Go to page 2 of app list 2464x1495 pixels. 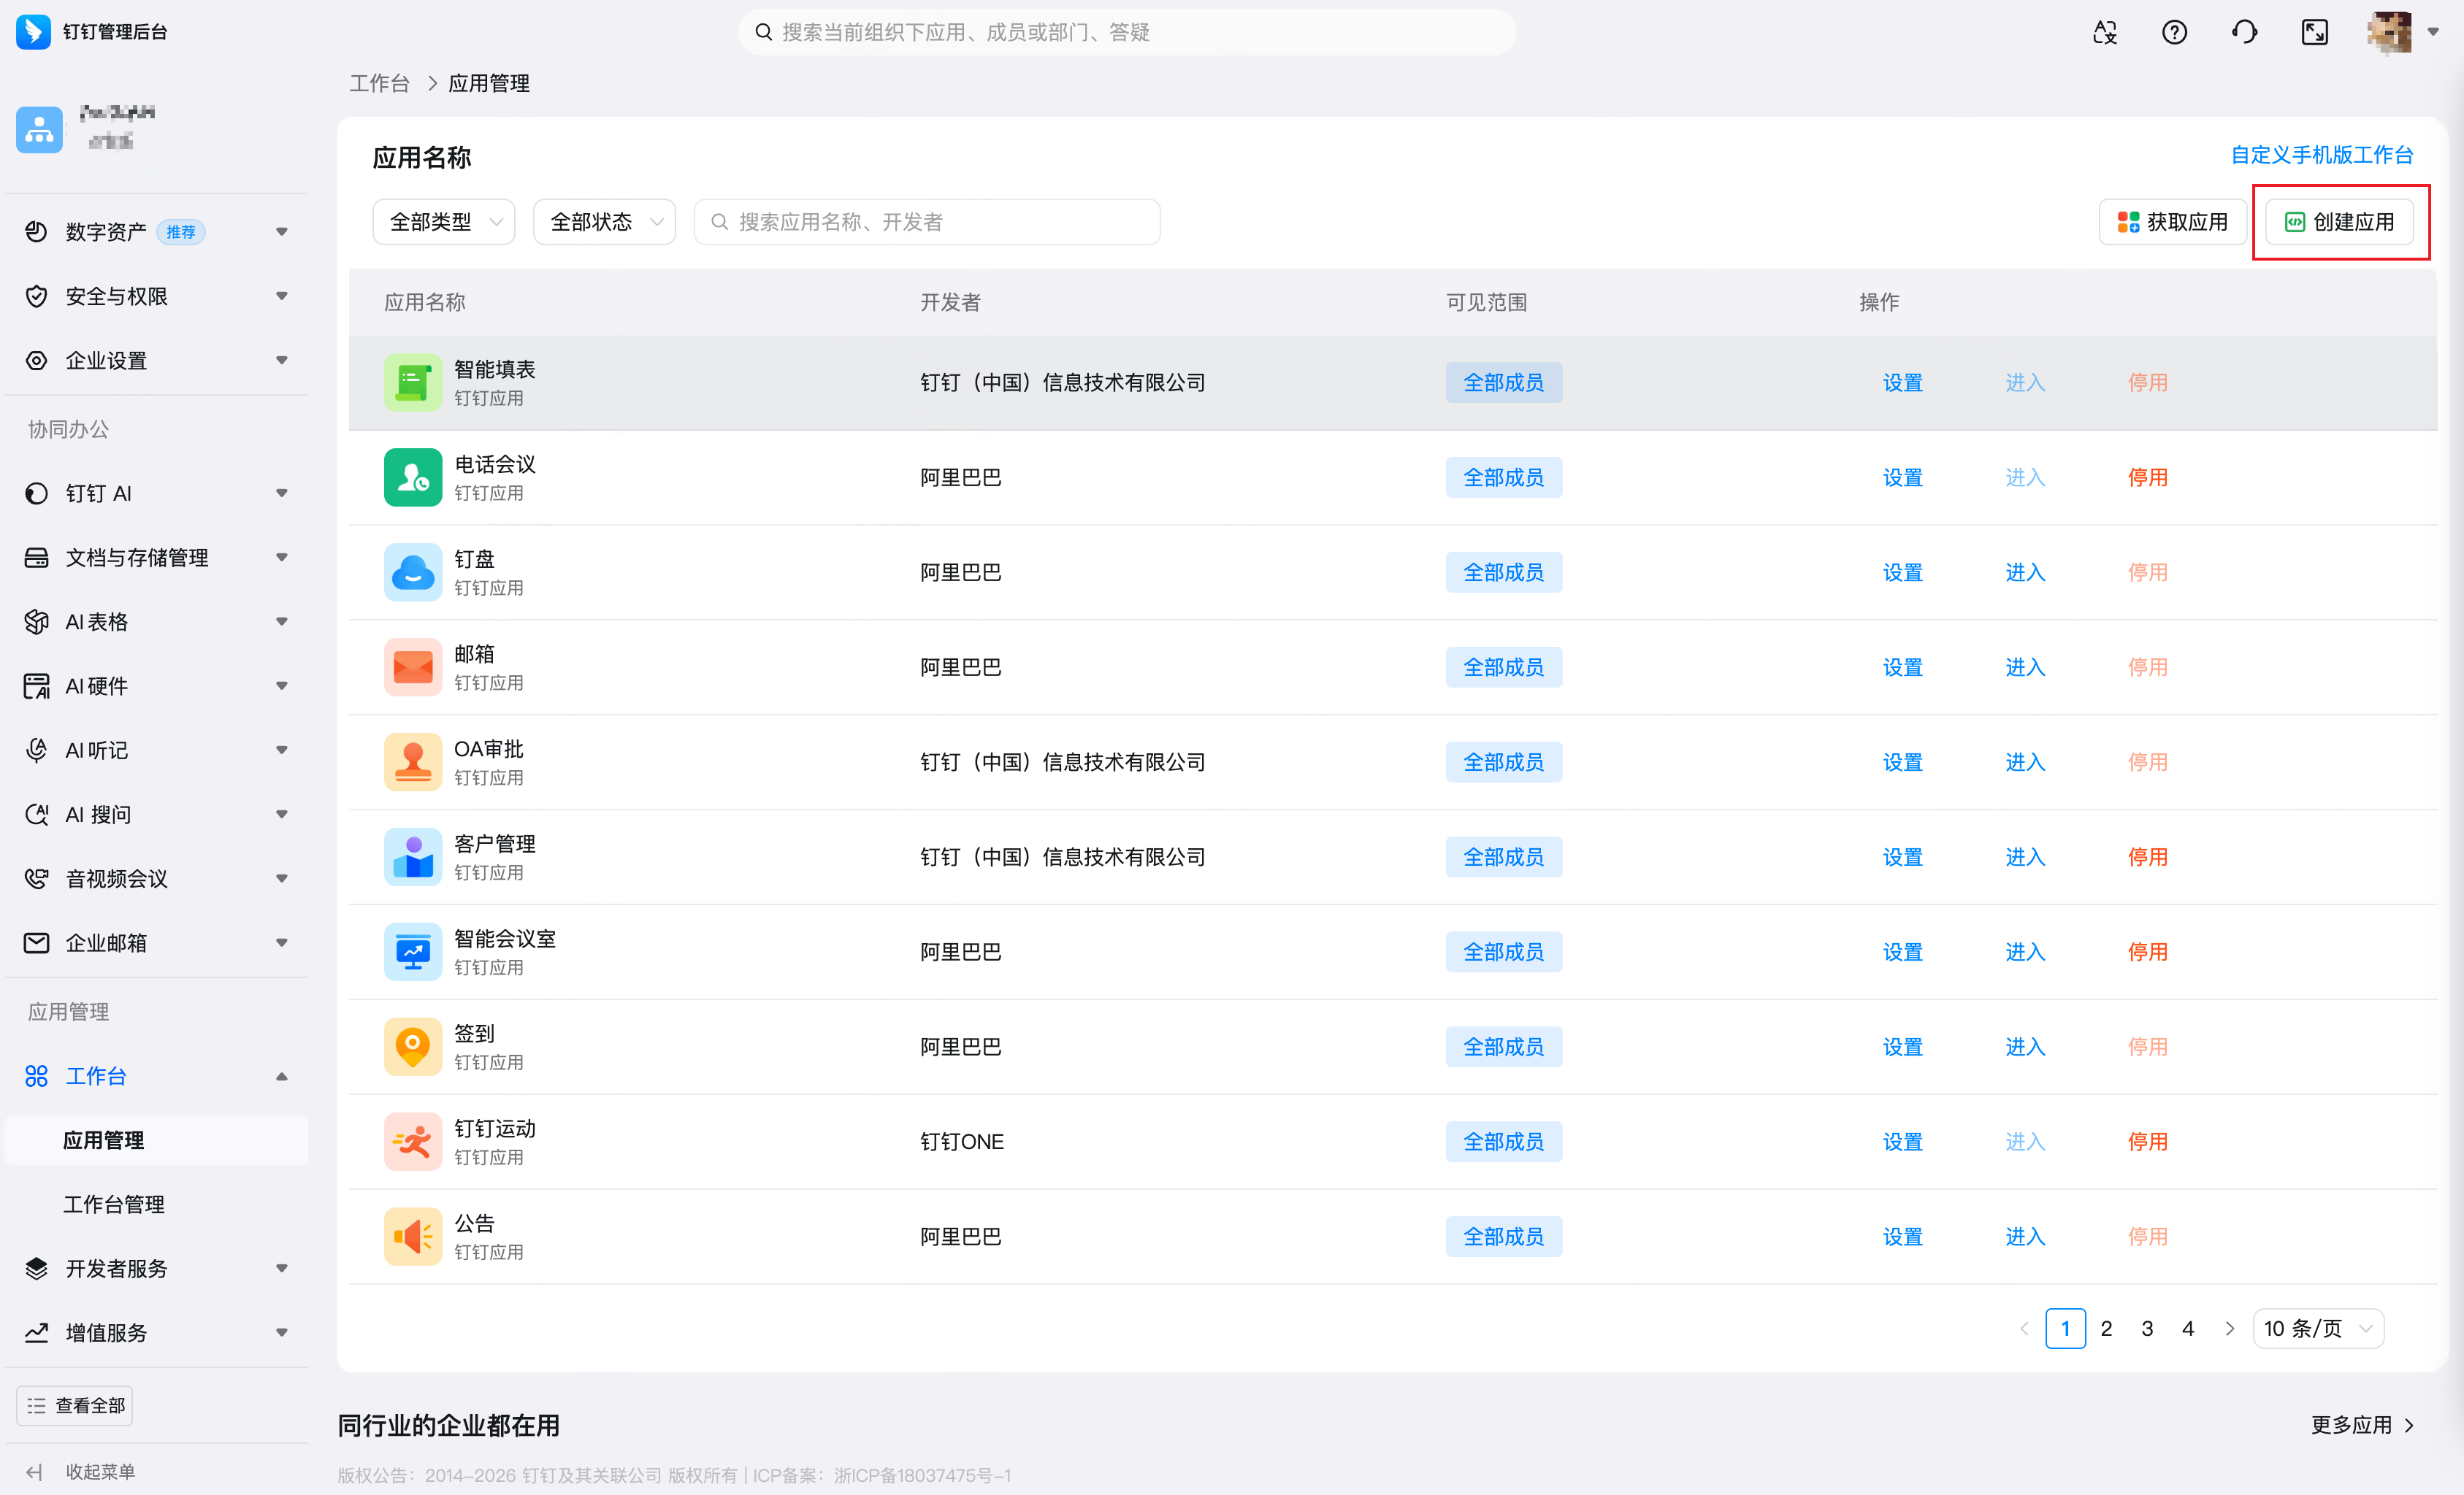coord(2106,1329)
